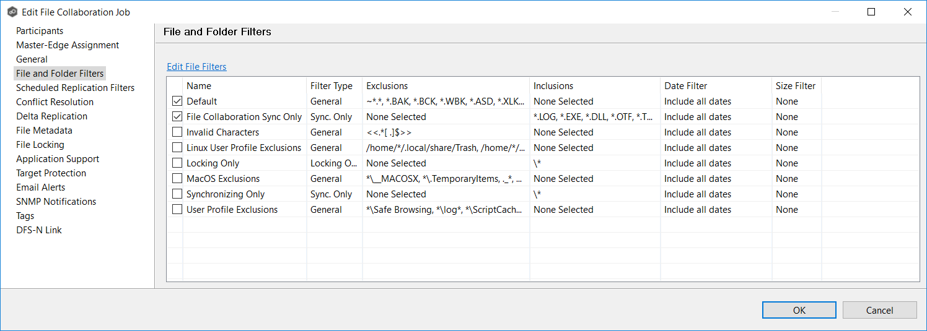Screen dimensions: 927x331
Task: Click the Size Filter column header
Action: click(x=796, y=85)
